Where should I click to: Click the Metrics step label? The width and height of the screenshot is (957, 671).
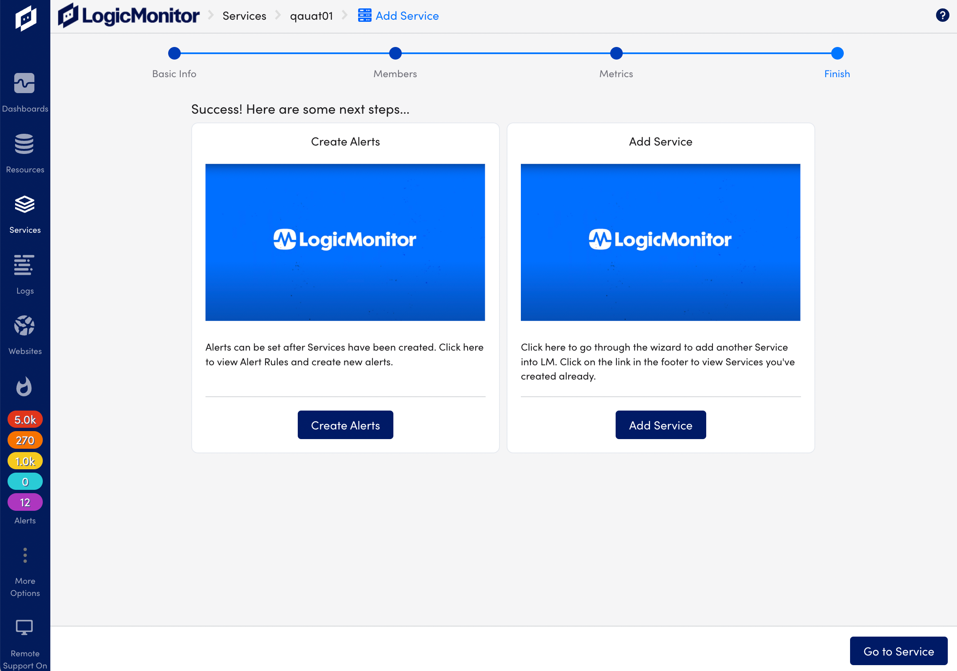616,74
